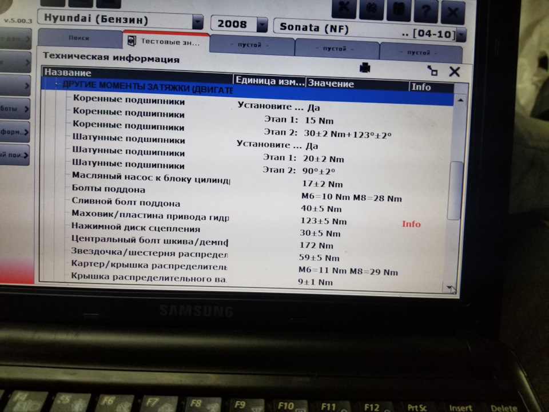This screenshot has width=549, height=412.
Task: Click the value 30±2 Nm+123°±2°
Action: (347, 134)
